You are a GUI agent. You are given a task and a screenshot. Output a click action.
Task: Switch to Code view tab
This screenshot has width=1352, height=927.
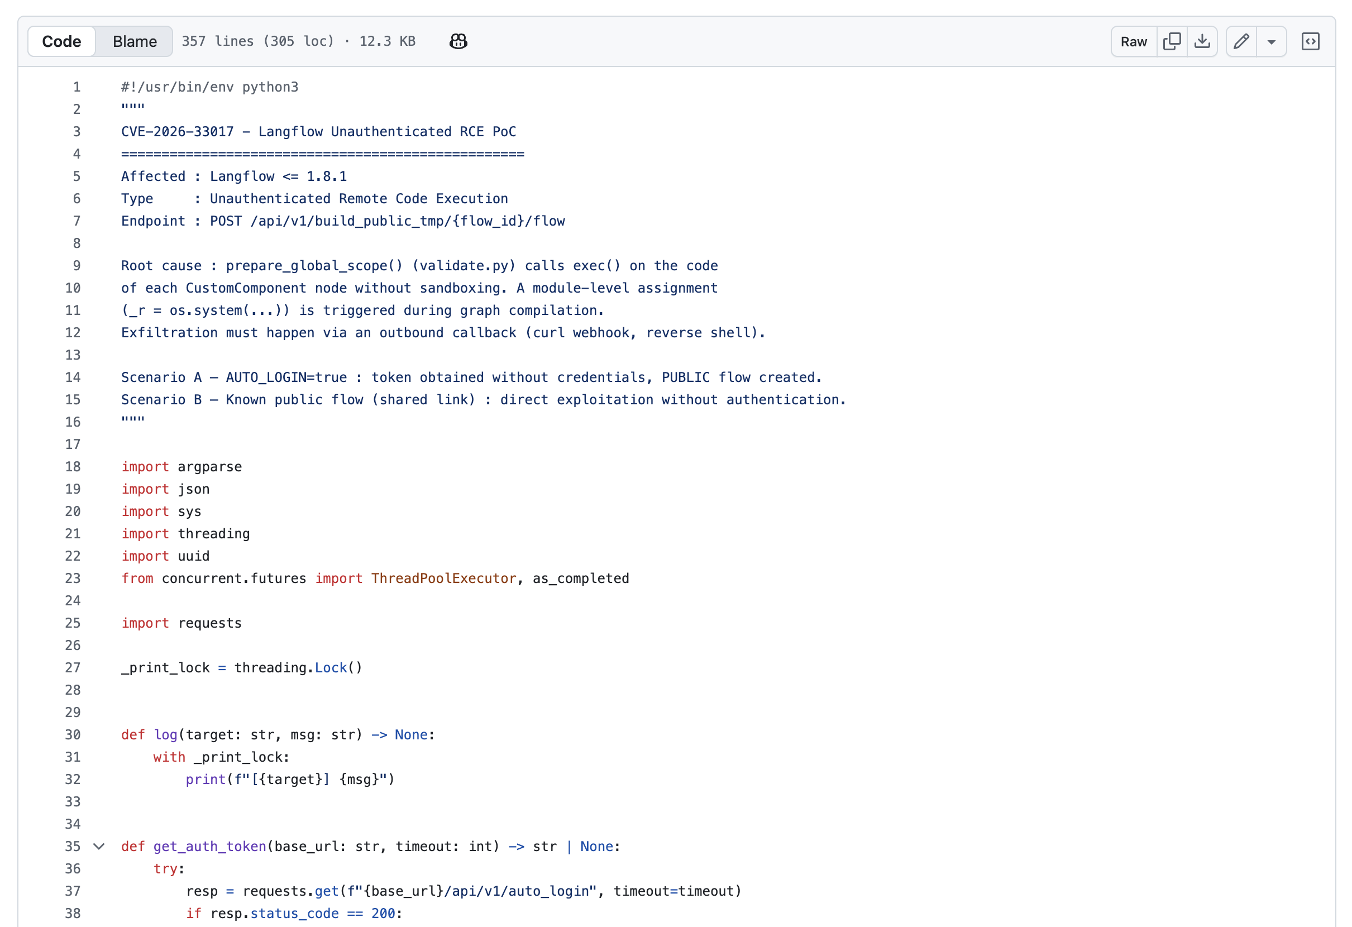(61, 41)
